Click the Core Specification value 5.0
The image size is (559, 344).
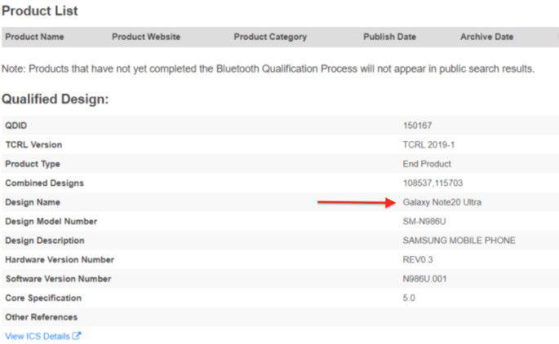(x=409, y=298)
